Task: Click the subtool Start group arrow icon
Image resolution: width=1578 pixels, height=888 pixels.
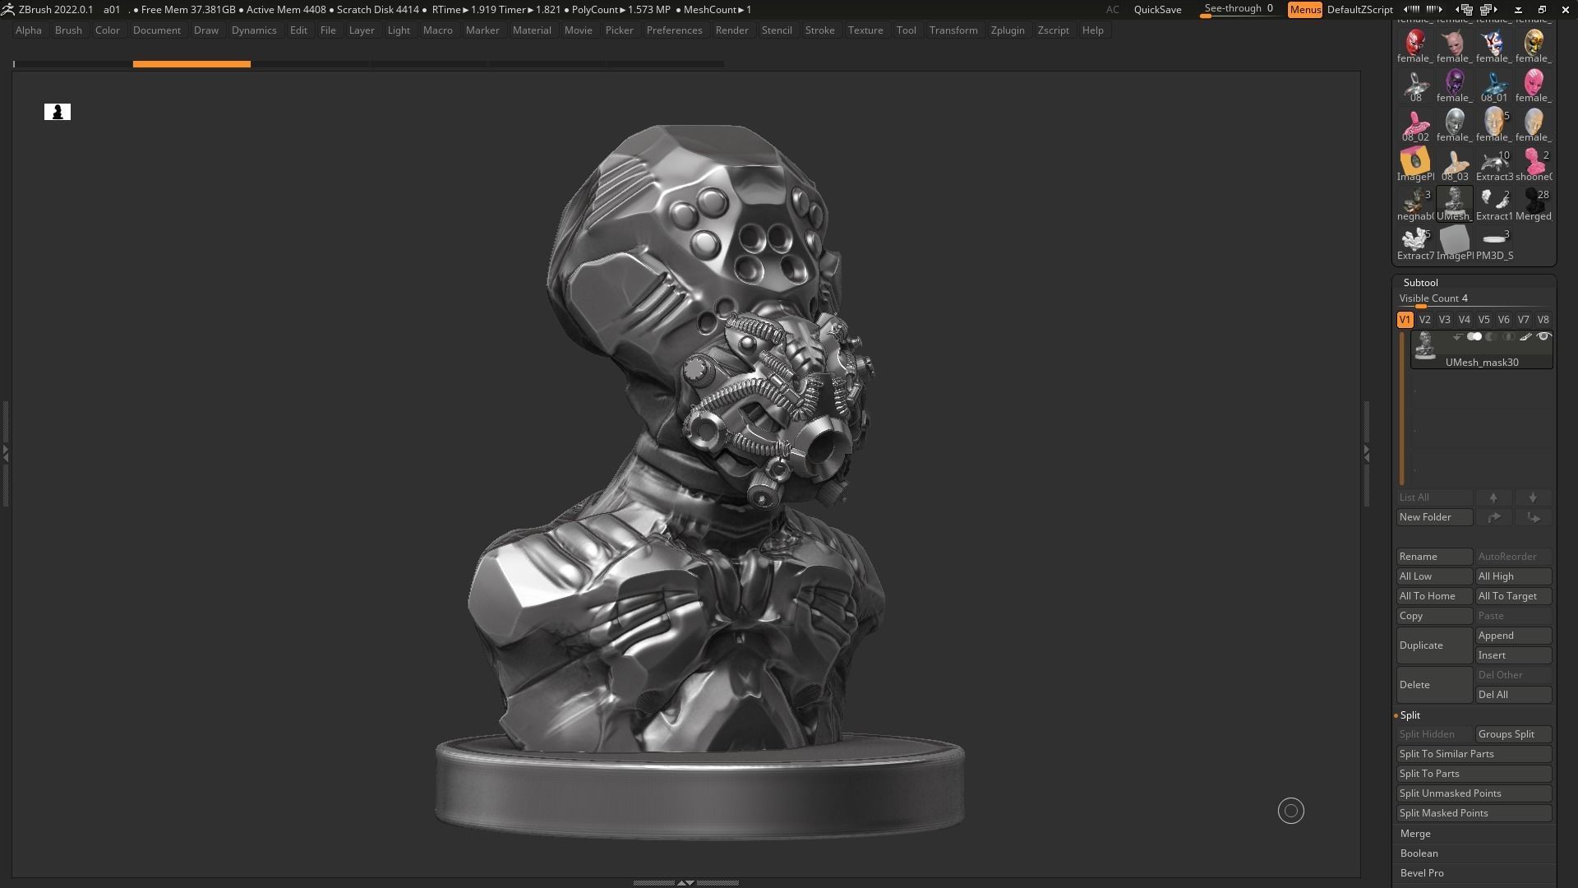Action: (x=1457, y=337)
